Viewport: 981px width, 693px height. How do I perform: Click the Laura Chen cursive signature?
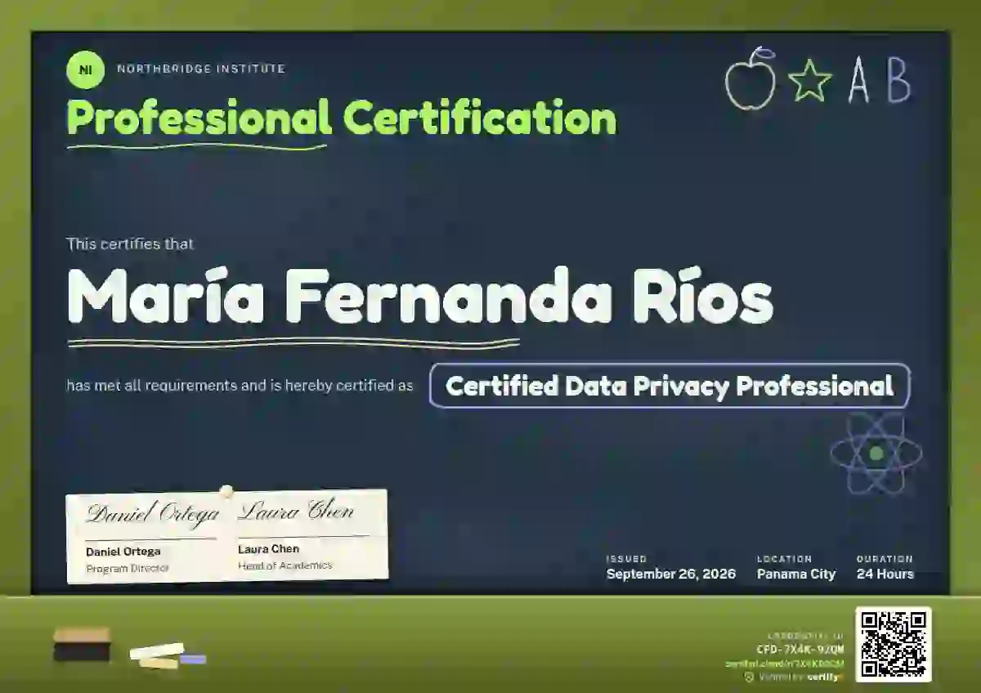[297, 512]
